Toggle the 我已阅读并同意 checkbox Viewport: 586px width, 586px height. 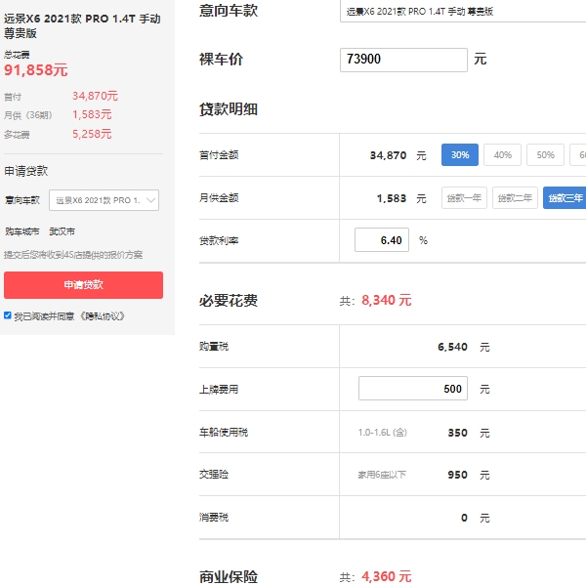tap(9, 315)
